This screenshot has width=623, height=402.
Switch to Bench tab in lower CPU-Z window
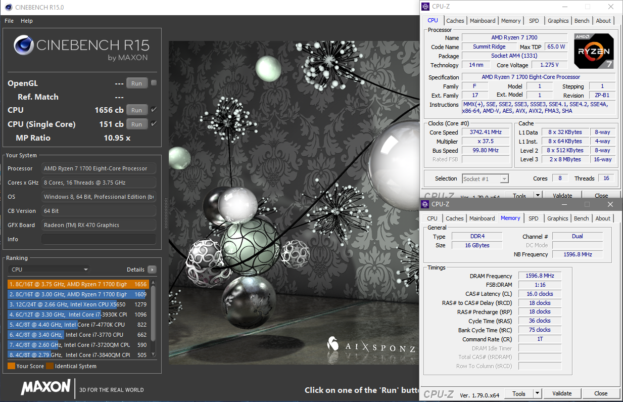(582, 218)
